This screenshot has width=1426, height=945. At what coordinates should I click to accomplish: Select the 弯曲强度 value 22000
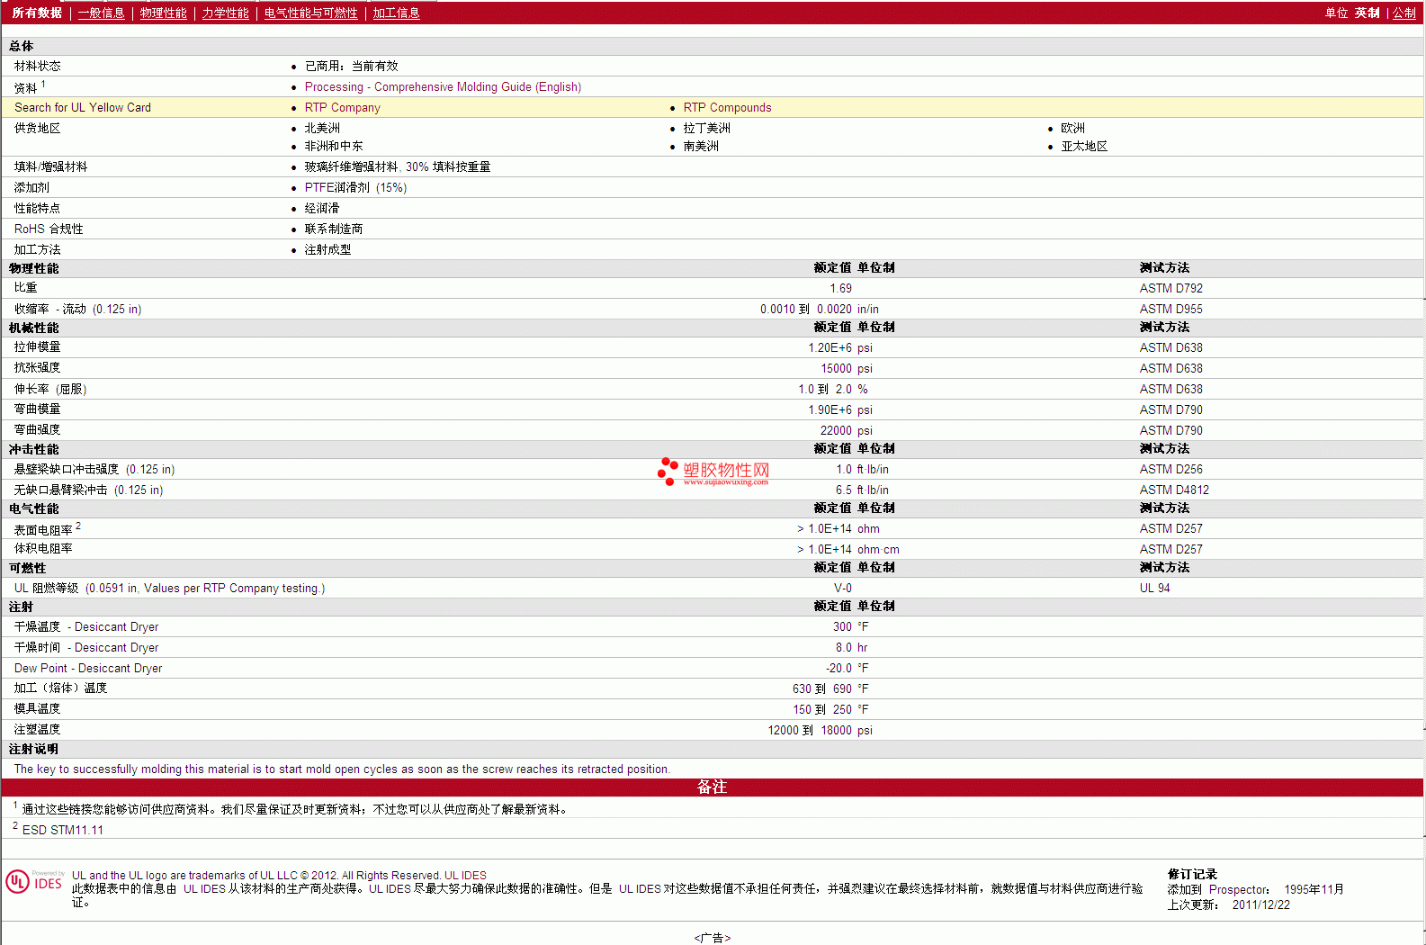pos(836,430)
